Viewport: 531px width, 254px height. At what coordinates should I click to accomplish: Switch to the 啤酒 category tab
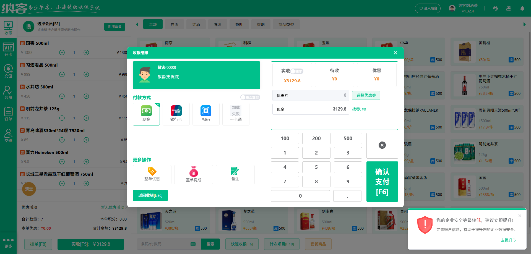(217, 24)
